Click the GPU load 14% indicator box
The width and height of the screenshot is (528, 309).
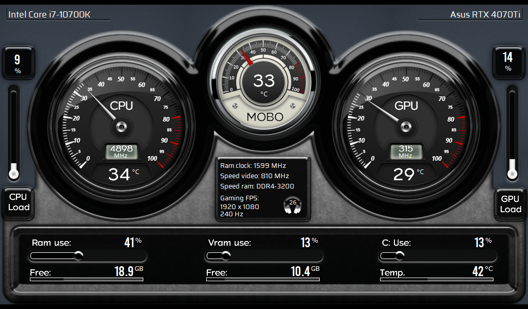(508, 62)
